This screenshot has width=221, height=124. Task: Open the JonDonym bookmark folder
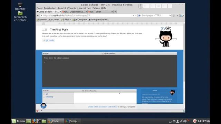(79, 20)
